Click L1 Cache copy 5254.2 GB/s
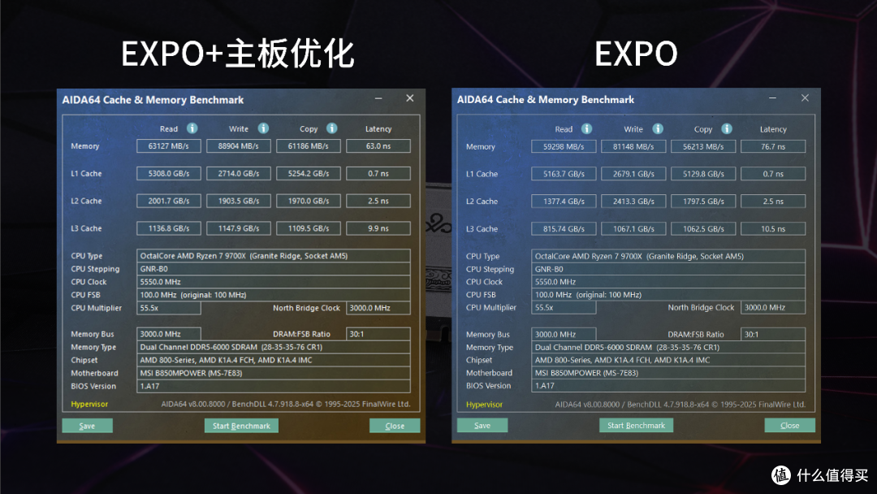 click(309, 173)
